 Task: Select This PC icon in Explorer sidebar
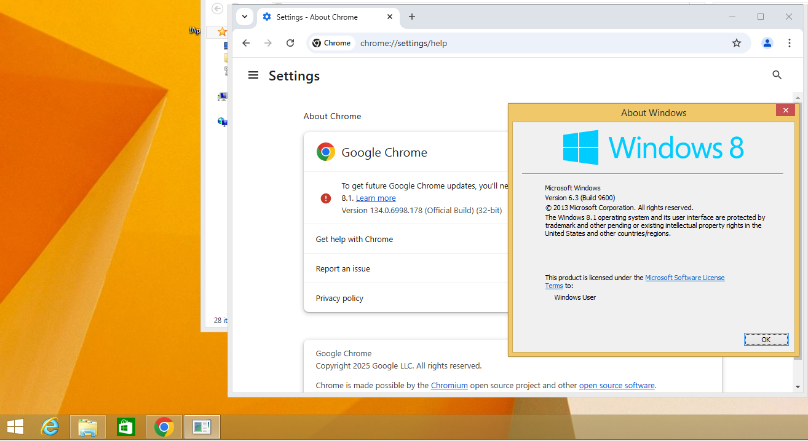point(223,96)
